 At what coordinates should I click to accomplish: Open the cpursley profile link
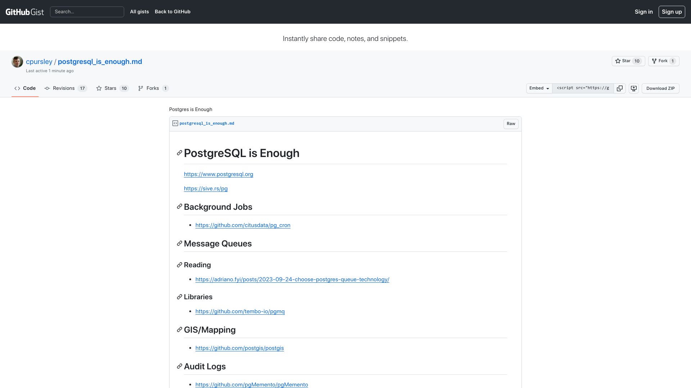[x=39, y=61]
